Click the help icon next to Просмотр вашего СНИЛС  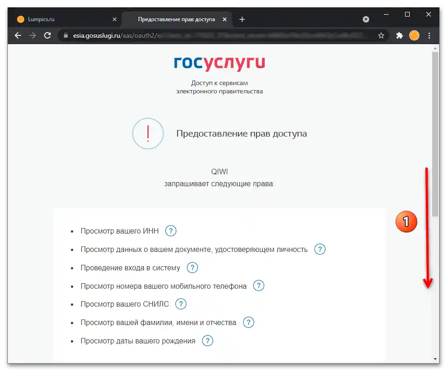click(181, 304)
